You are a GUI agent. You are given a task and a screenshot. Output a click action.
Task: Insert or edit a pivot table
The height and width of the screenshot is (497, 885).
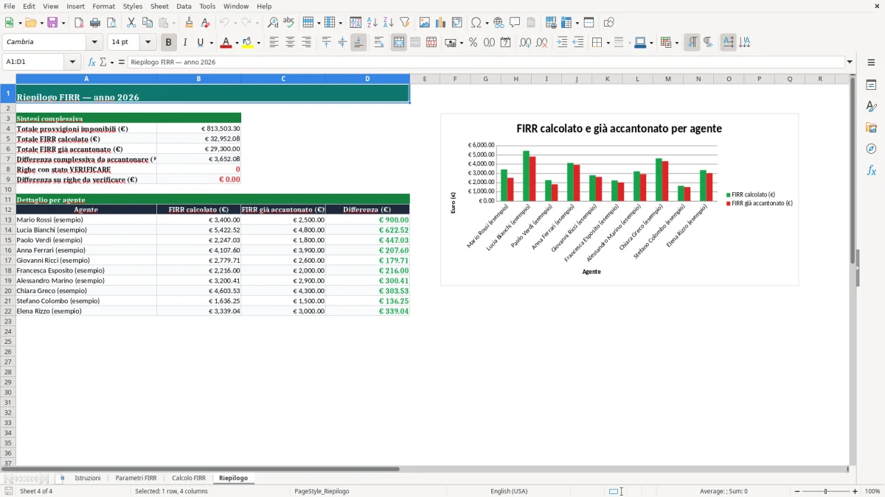[x=457, y=22]
